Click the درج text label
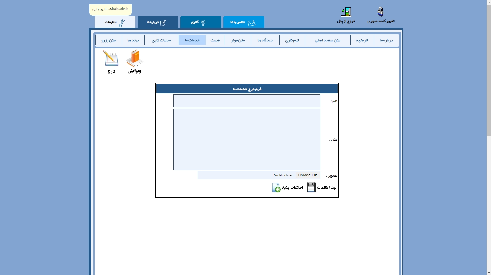This screenshot has height=275, width=491. point(111,71)
